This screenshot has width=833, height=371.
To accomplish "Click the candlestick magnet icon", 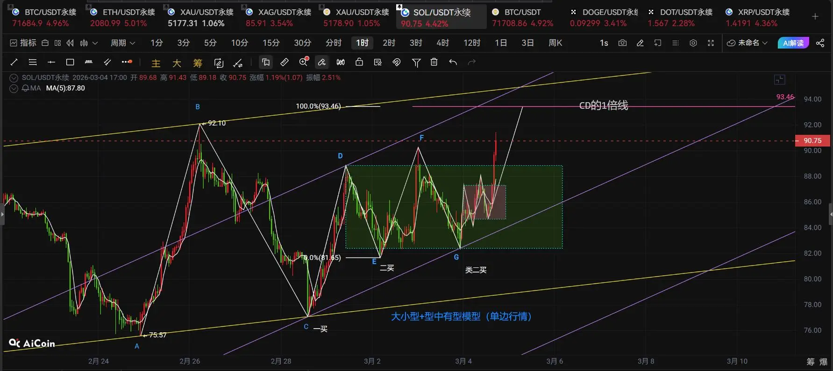I will 341,62.
